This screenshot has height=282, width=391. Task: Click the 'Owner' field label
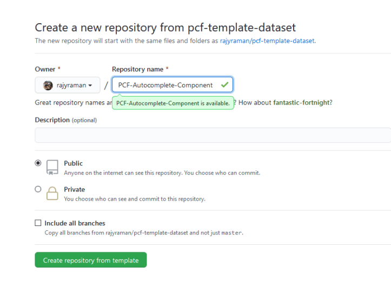click(x=45, y=69)
